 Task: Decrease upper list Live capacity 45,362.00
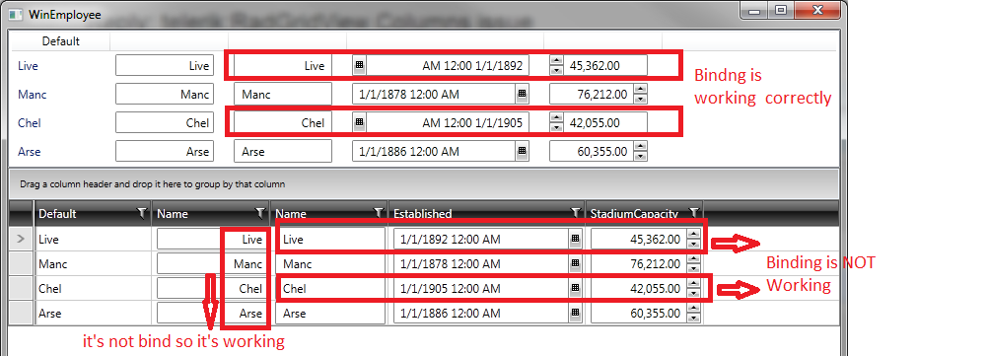556,70
